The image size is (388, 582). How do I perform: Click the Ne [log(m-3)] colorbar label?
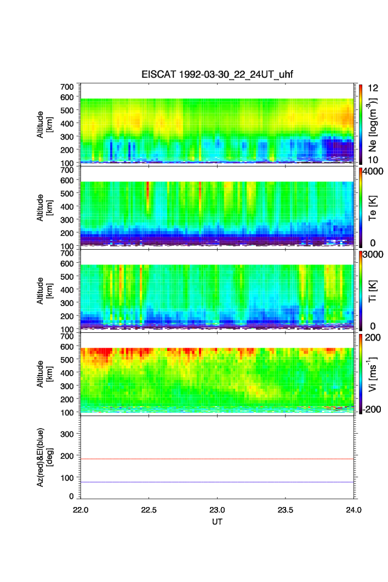click(x=372, y=125)
